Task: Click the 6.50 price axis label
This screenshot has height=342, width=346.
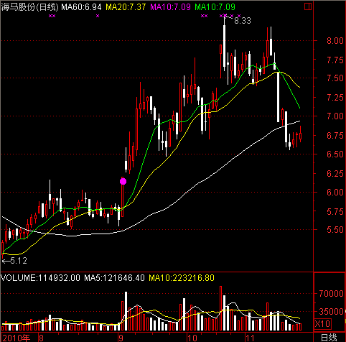Action: click(335, 154)
